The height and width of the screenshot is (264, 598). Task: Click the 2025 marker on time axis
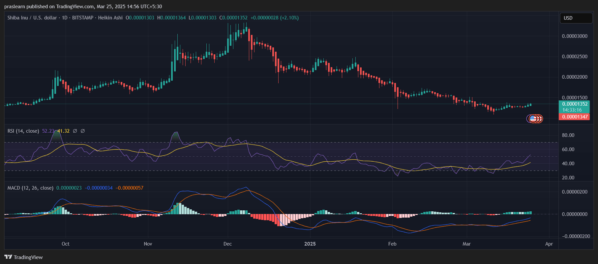pyautogui.click(x=310, y=244)
